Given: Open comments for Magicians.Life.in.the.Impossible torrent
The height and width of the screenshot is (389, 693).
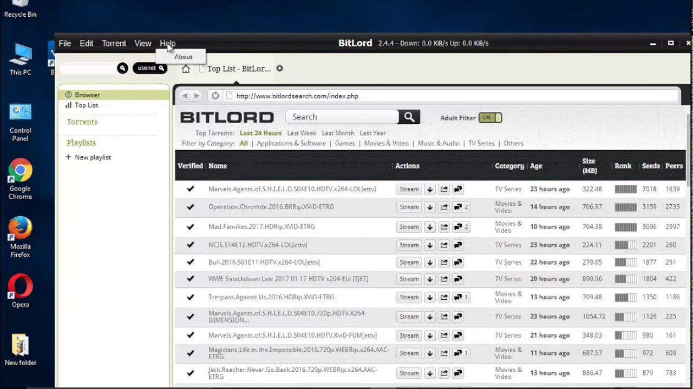Looking at the screenshot, I should 461,353.
